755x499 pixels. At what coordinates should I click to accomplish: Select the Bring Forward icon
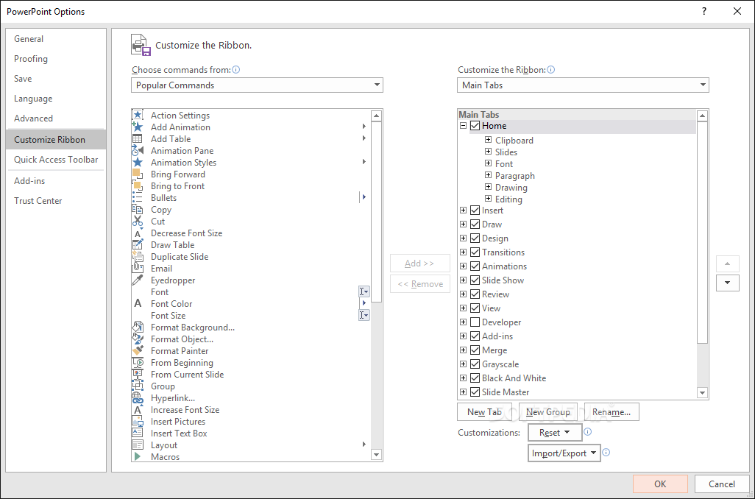pyautogui.click(x=138, y=174)
